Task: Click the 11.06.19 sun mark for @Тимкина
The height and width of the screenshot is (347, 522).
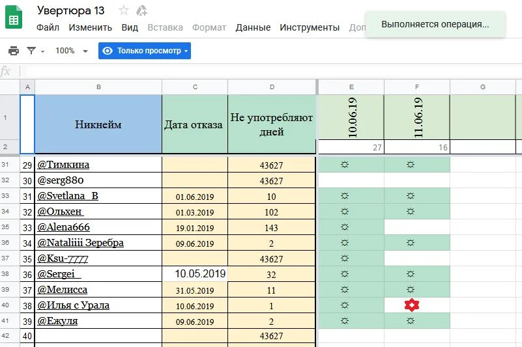Action: [411, 164]
